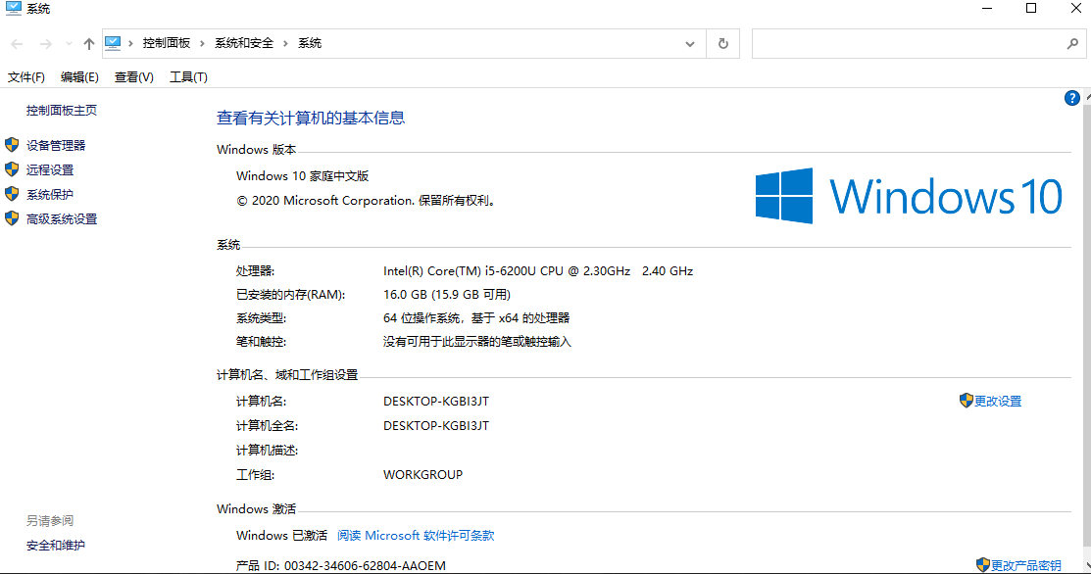The width and height of the screenshot is (1091, 574).
Task: Select 系统和安全 breadcrumb
Action: click(x=243, y=43)
